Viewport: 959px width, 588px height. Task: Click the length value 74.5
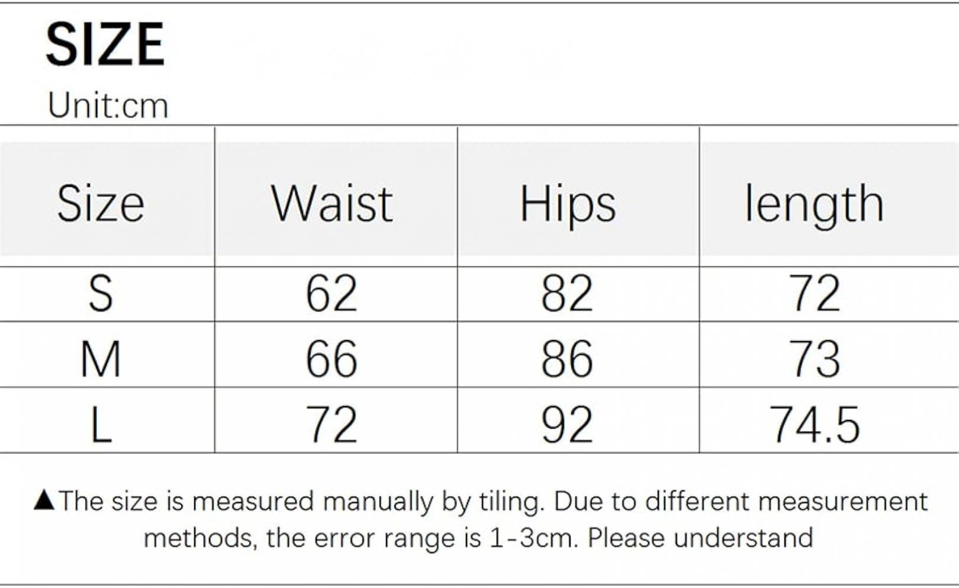coord(815,425)
